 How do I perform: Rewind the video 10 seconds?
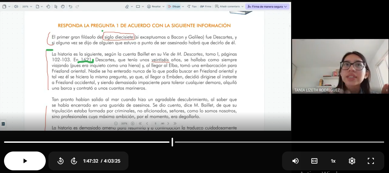61,161
